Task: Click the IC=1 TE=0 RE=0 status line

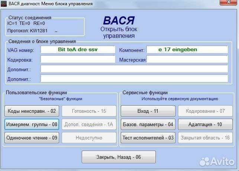Action: coord(26,23)
